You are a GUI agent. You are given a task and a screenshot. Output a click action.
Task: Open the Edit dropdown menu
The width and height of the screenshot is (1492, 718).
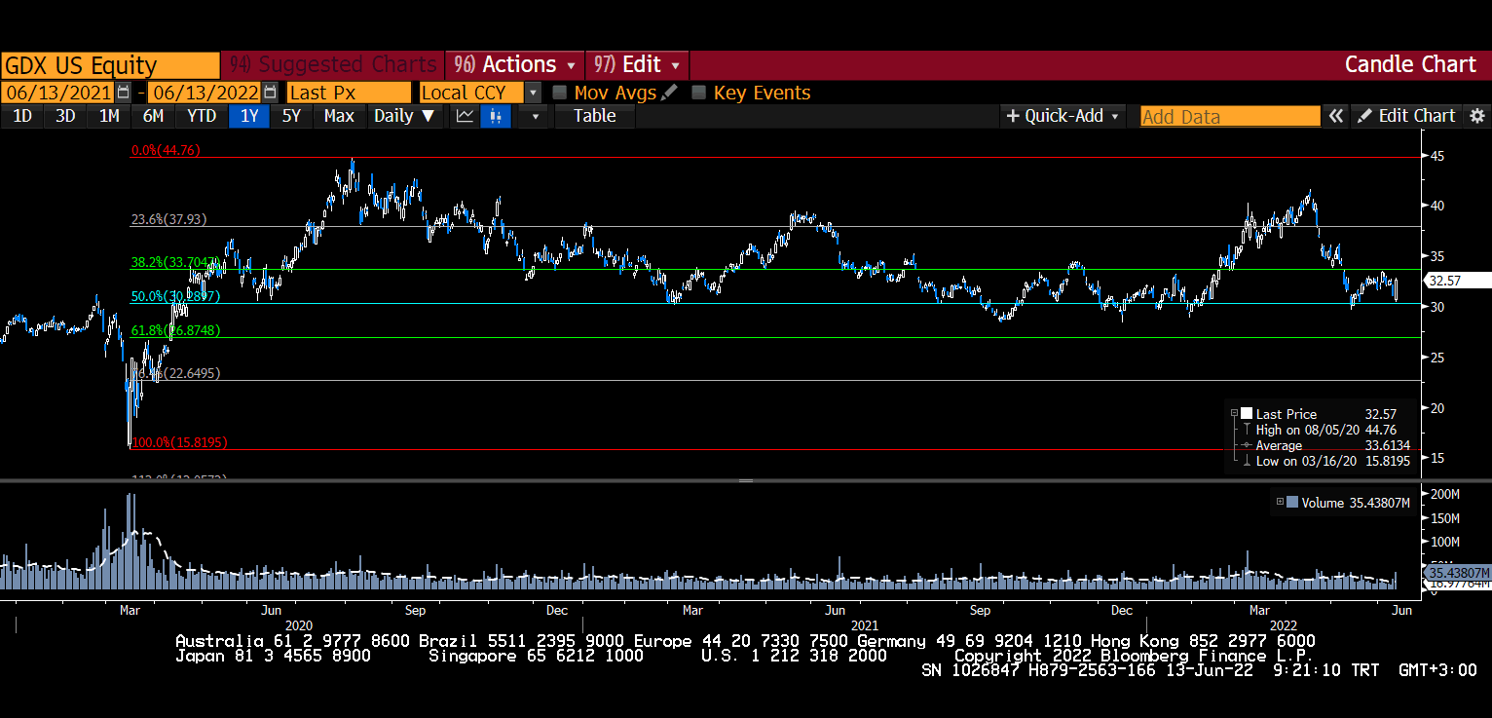coord(638,65)
